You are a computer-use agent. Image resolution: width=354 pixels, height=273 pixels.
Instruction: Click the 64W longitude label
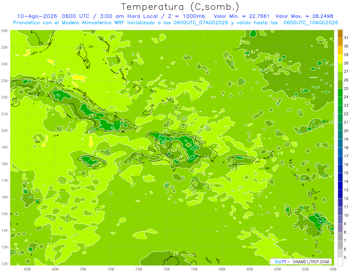(278, 269)
